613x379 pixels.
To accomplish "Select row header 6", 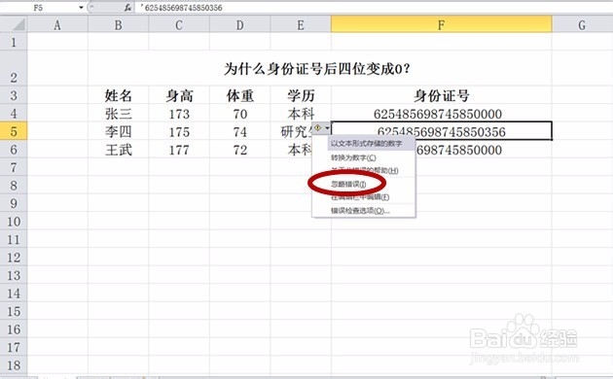I will pos(14,150).
